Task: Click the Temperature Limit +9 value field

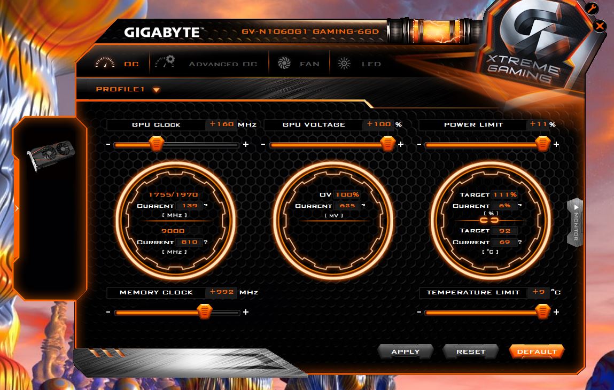Action: [538, 292]
